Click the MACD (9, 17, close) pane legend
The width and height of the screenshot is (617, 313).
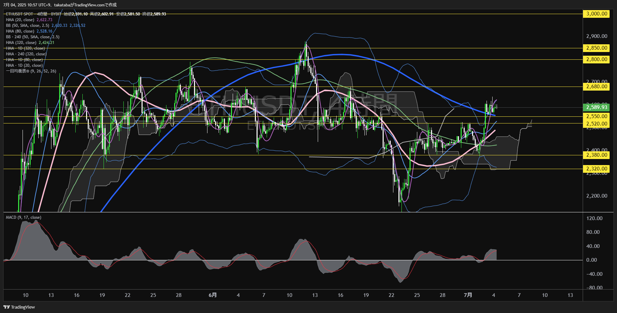(x=24, y=217)
